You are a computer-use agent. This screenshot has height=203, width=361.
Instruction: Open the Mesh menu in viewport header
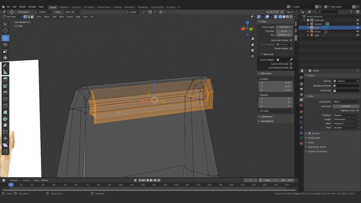(x=61, y=17)
